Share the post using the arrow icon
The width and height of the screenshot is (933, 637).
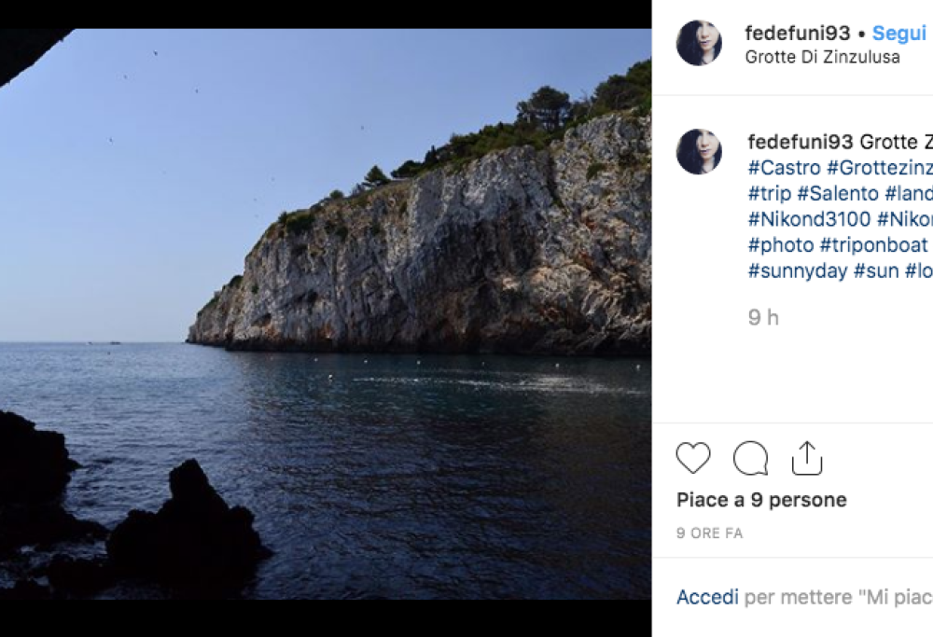(810, 457)
